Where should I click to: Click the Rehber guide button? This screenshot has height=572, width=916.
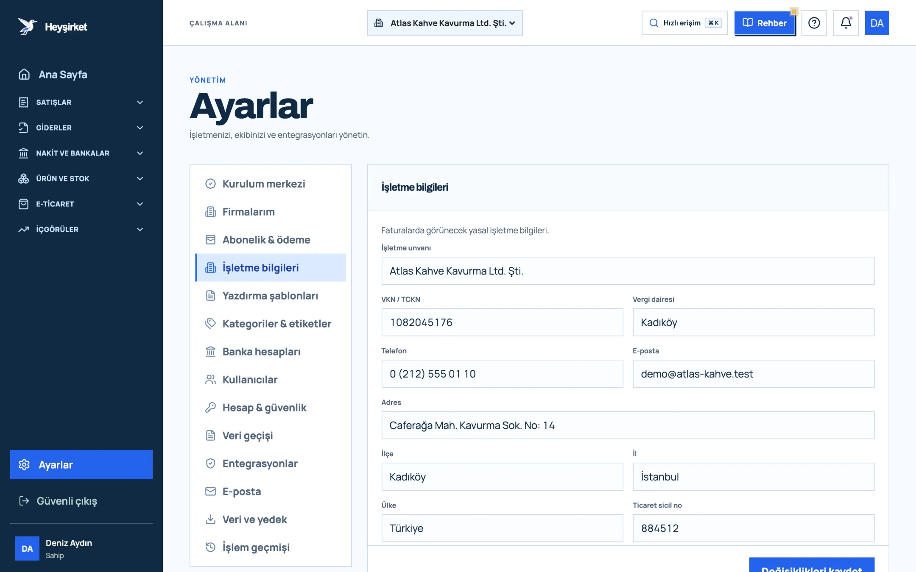[765, 23]
